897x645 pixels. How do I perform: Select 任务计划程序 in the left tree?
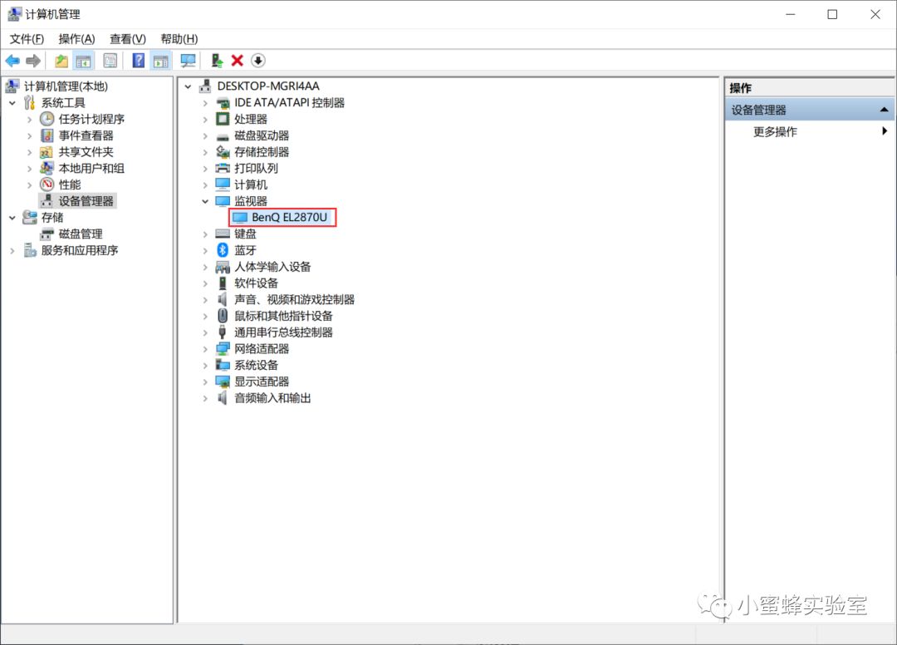click(91, 119)
